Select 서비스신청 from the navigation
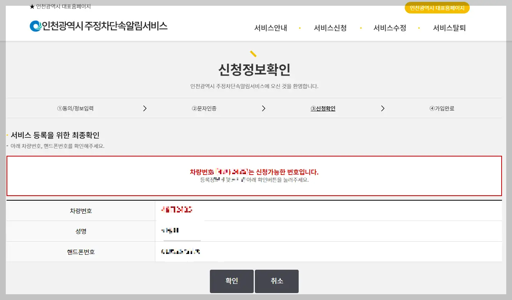 point(330,28)
